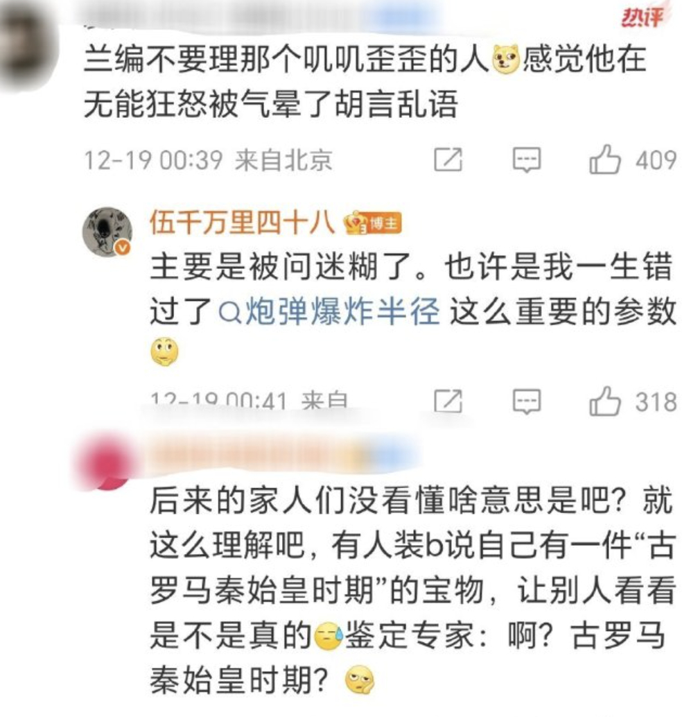
Task: Open the 炮弹爆炸半径 search link
Action: click(329, 312)
